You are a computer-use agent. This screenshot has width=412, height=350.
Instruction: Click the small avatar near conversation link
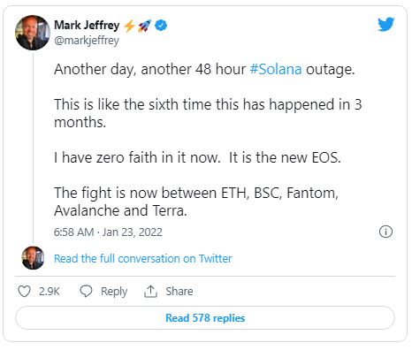[x=33, y=258]
